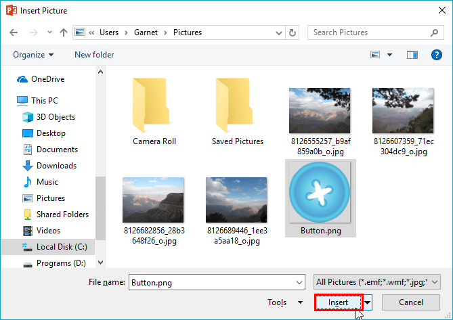Viewport: 453px width, 320px height.
Task: Click the navigation pane scroll up arrow
Action: [x=100, y=72]
